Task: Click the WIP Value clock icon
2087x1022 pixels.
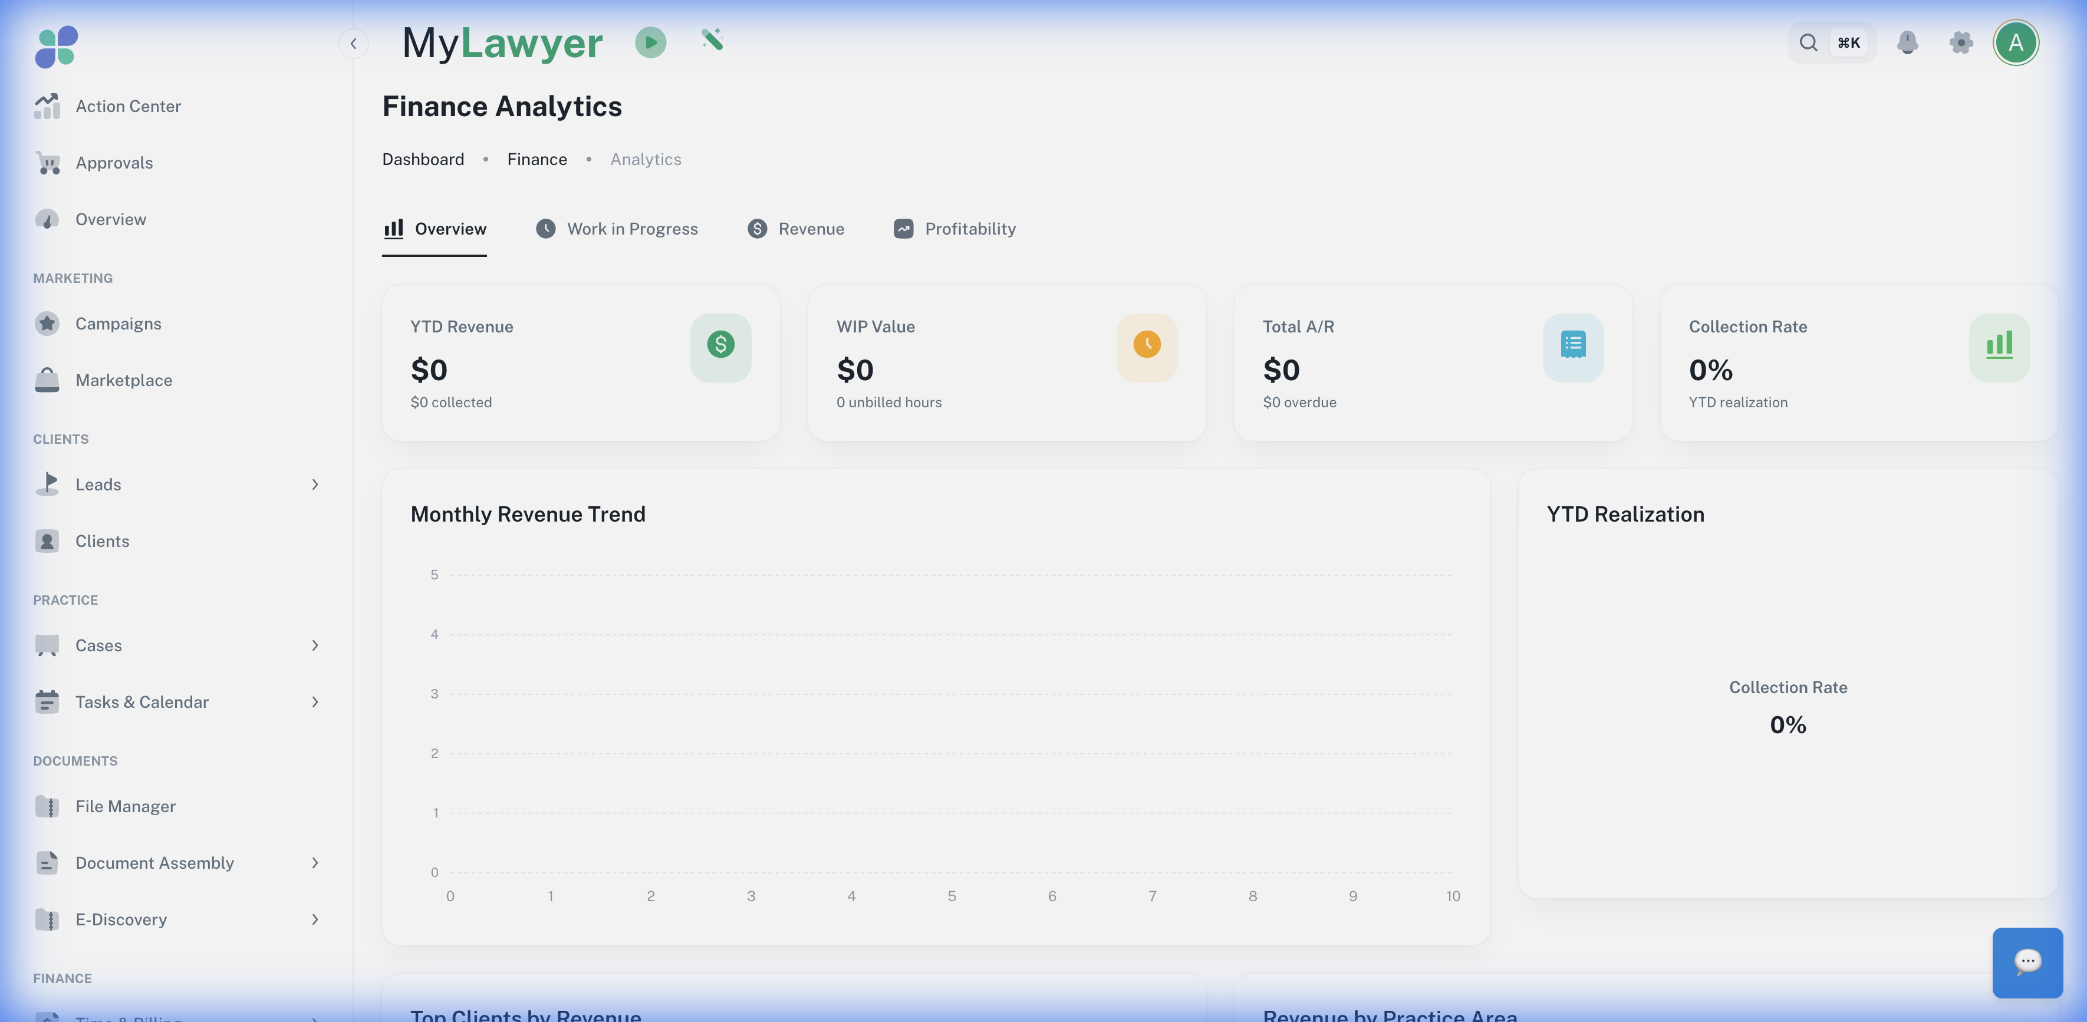Action: [x=1147, y=347]
